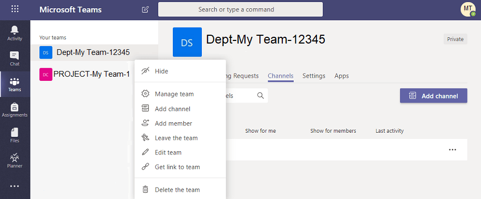Open Planner in the left rail
Image resolution: width=481 pixels, height=199 pixels.
point(15,161)
